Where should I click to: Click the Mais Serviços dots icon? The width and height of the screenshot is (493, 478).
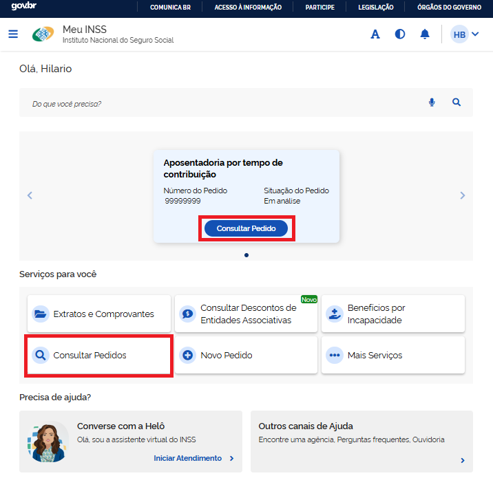tap(335, 355)
